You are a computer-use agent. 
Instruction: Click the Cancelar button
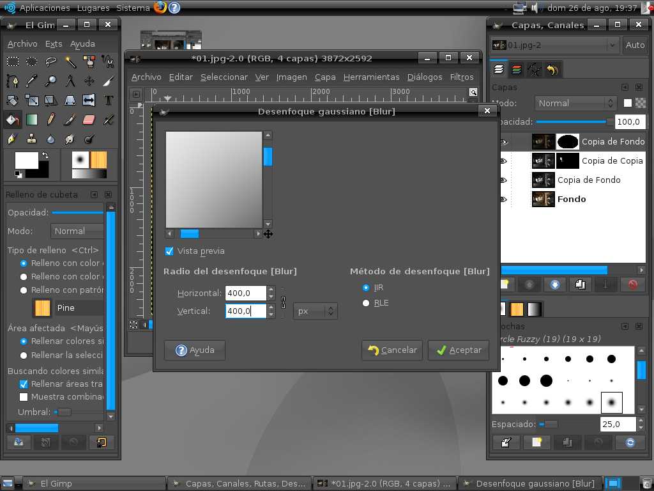pos(392,350)
